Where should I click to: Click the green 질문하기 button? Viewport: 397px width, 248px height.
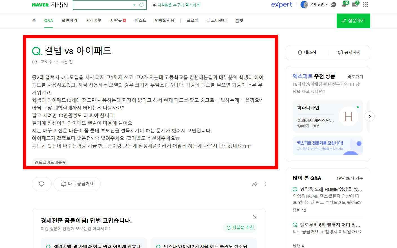353,21
